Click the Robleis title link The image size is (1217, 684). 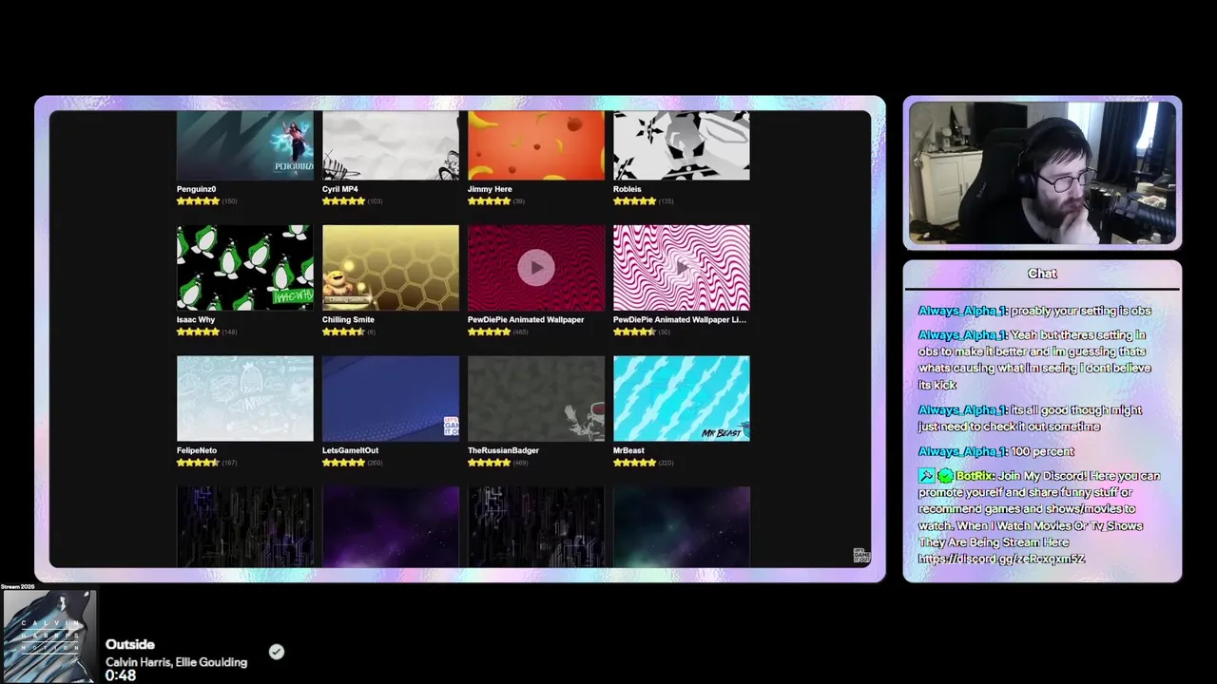627,189
